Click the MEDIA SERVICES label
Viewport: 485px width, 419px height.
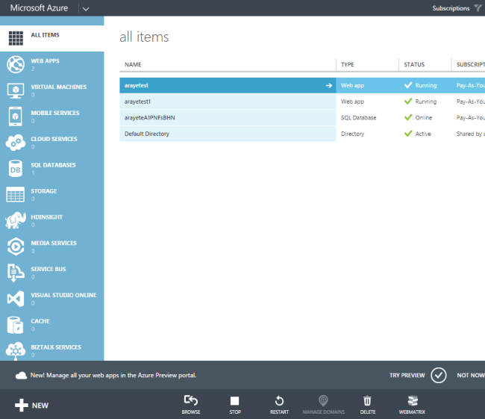tap(54, 243)
